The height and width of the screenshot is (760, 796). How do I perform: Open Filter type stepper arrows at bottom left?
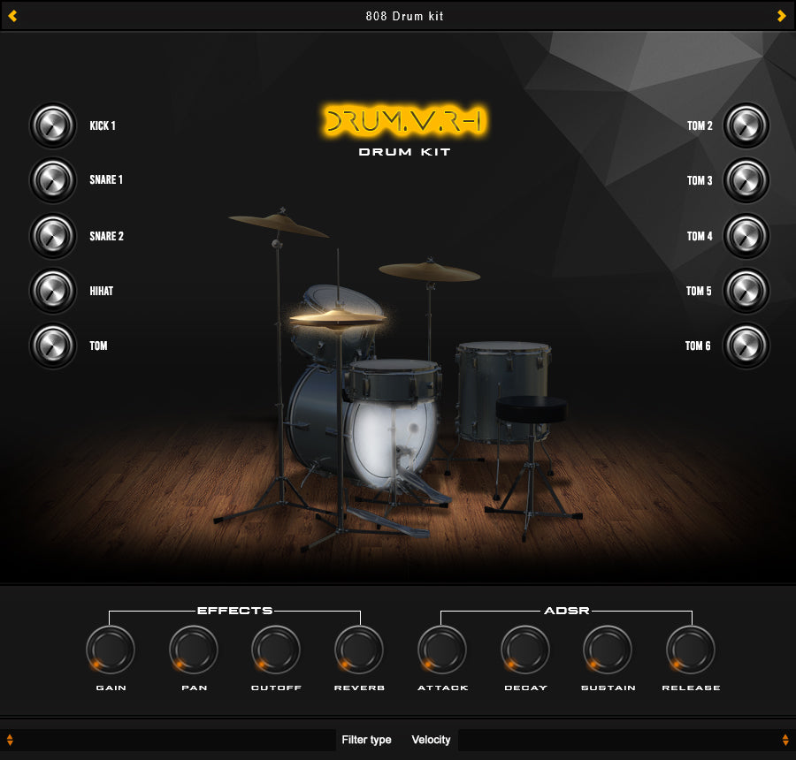(x=10, y=740)
